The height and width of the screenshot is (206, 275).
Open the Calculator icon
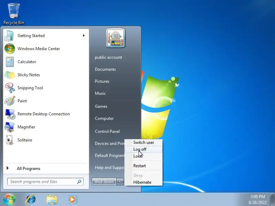point(10,62)
